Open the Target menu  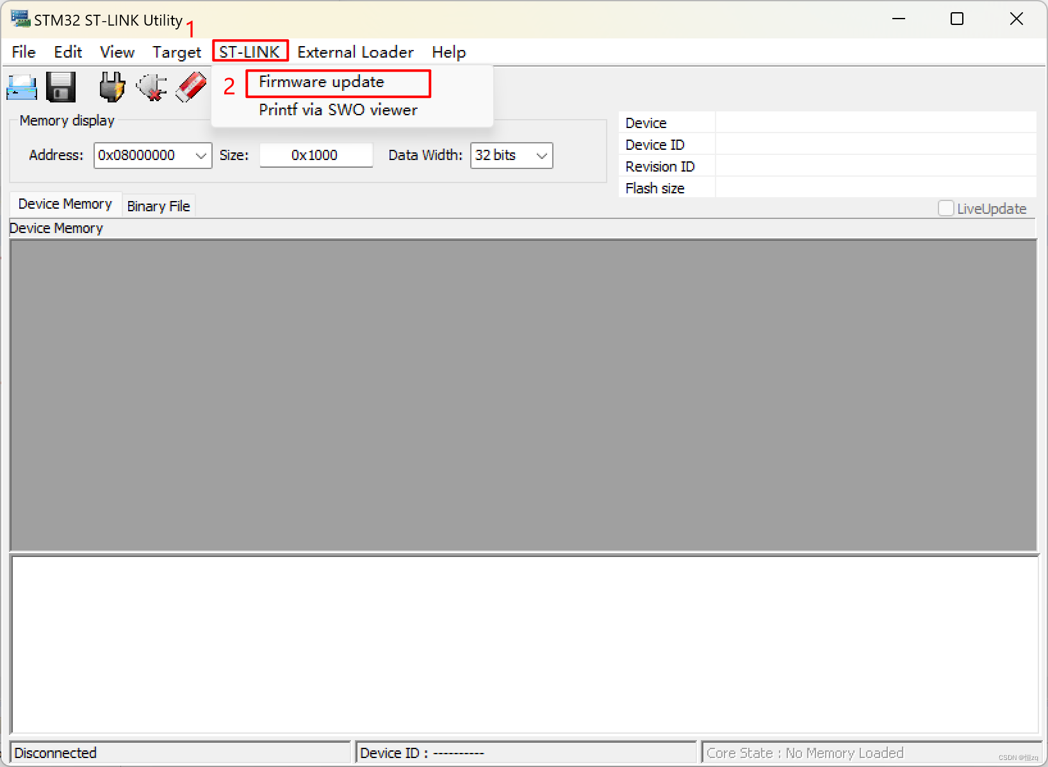point(176,52)
